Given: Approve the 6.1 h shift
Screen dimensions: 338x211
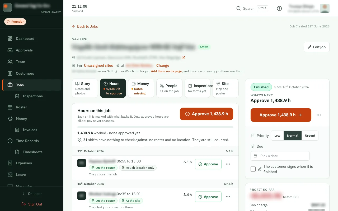Looking at the screenshot, I should 208,164.
